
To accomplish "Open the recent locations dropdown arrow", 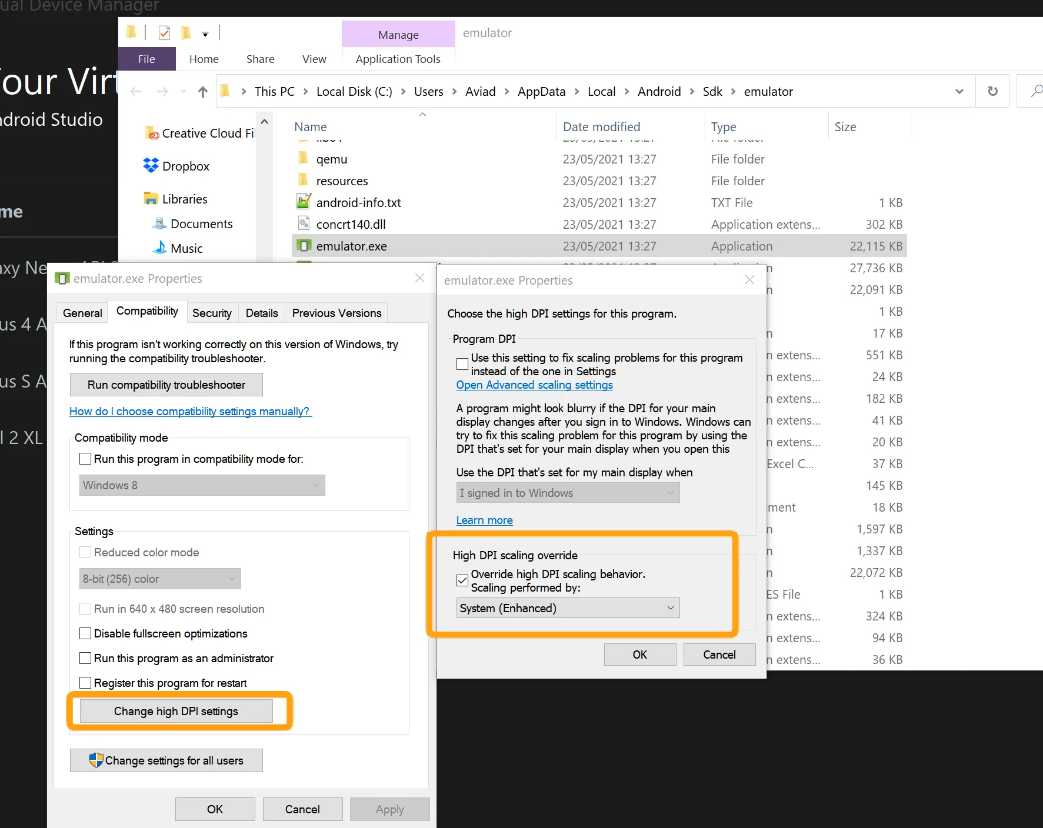I will [x=183, y=92].
